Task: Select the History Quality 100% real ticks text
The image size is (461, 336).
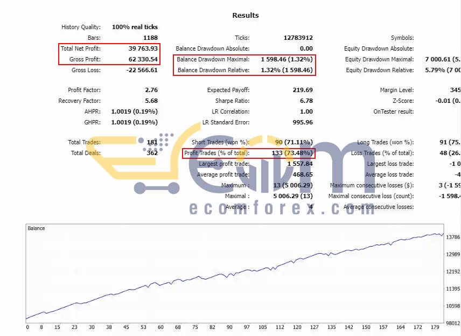Action: click(x=135, y=27)
